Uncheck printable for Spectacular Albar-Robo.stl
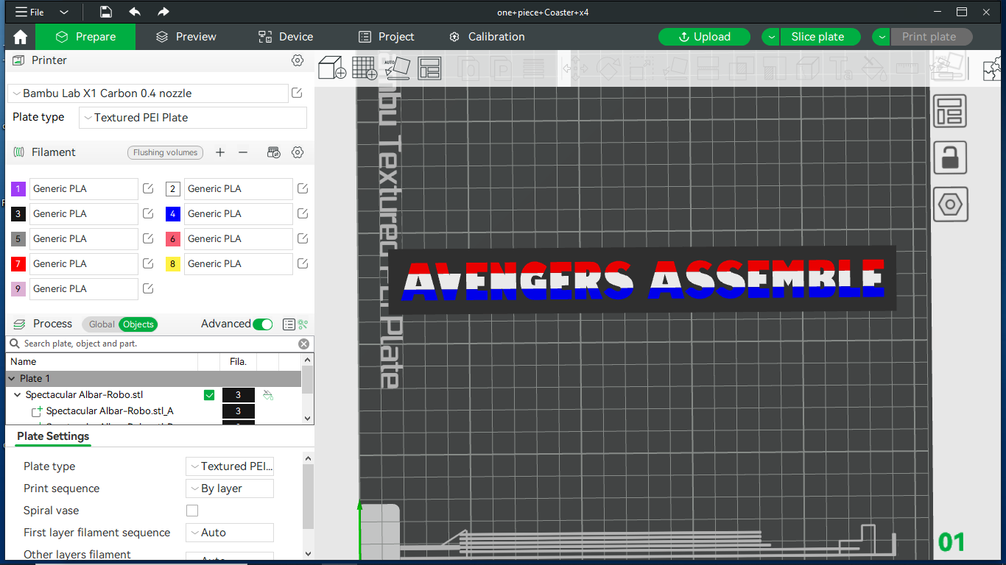Screen dimensions: 1006x565 209,395
